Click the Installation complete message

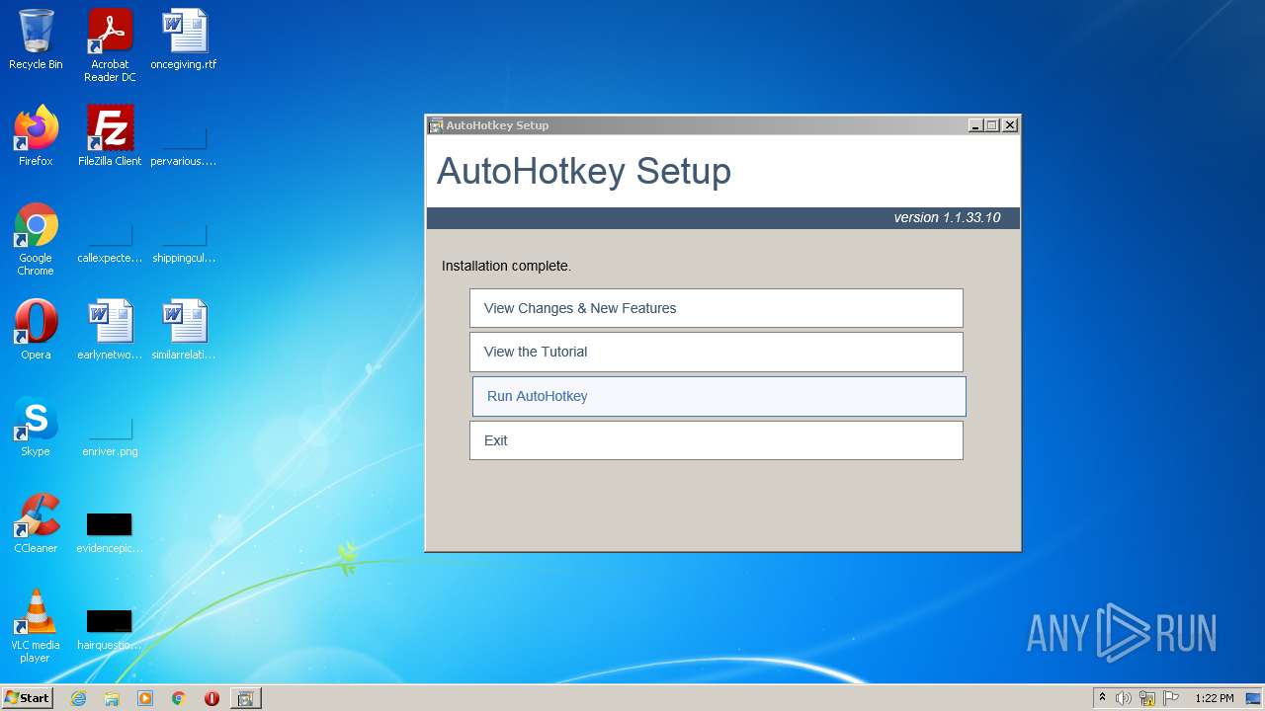tap(506, 266)
